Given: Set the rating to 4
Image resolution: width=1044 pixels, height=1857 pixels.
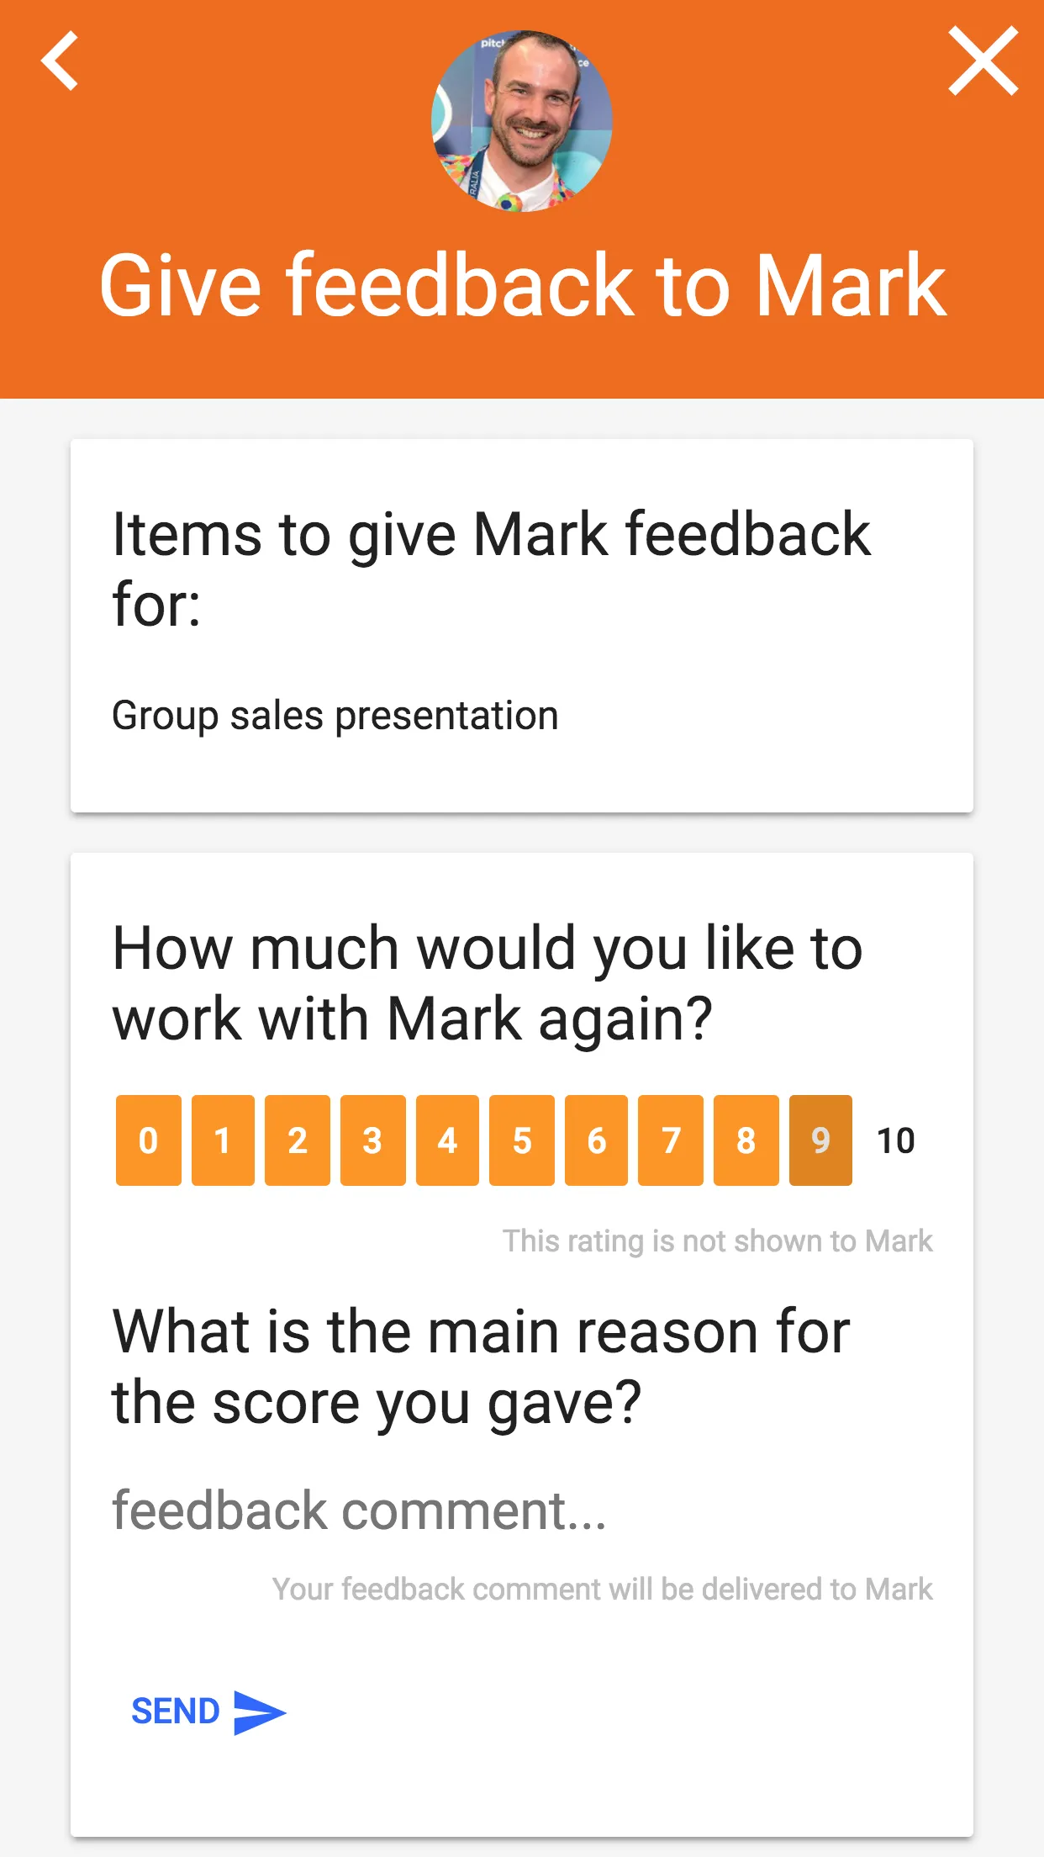Looking at the screenshot, I should [x=447, y=1140].
